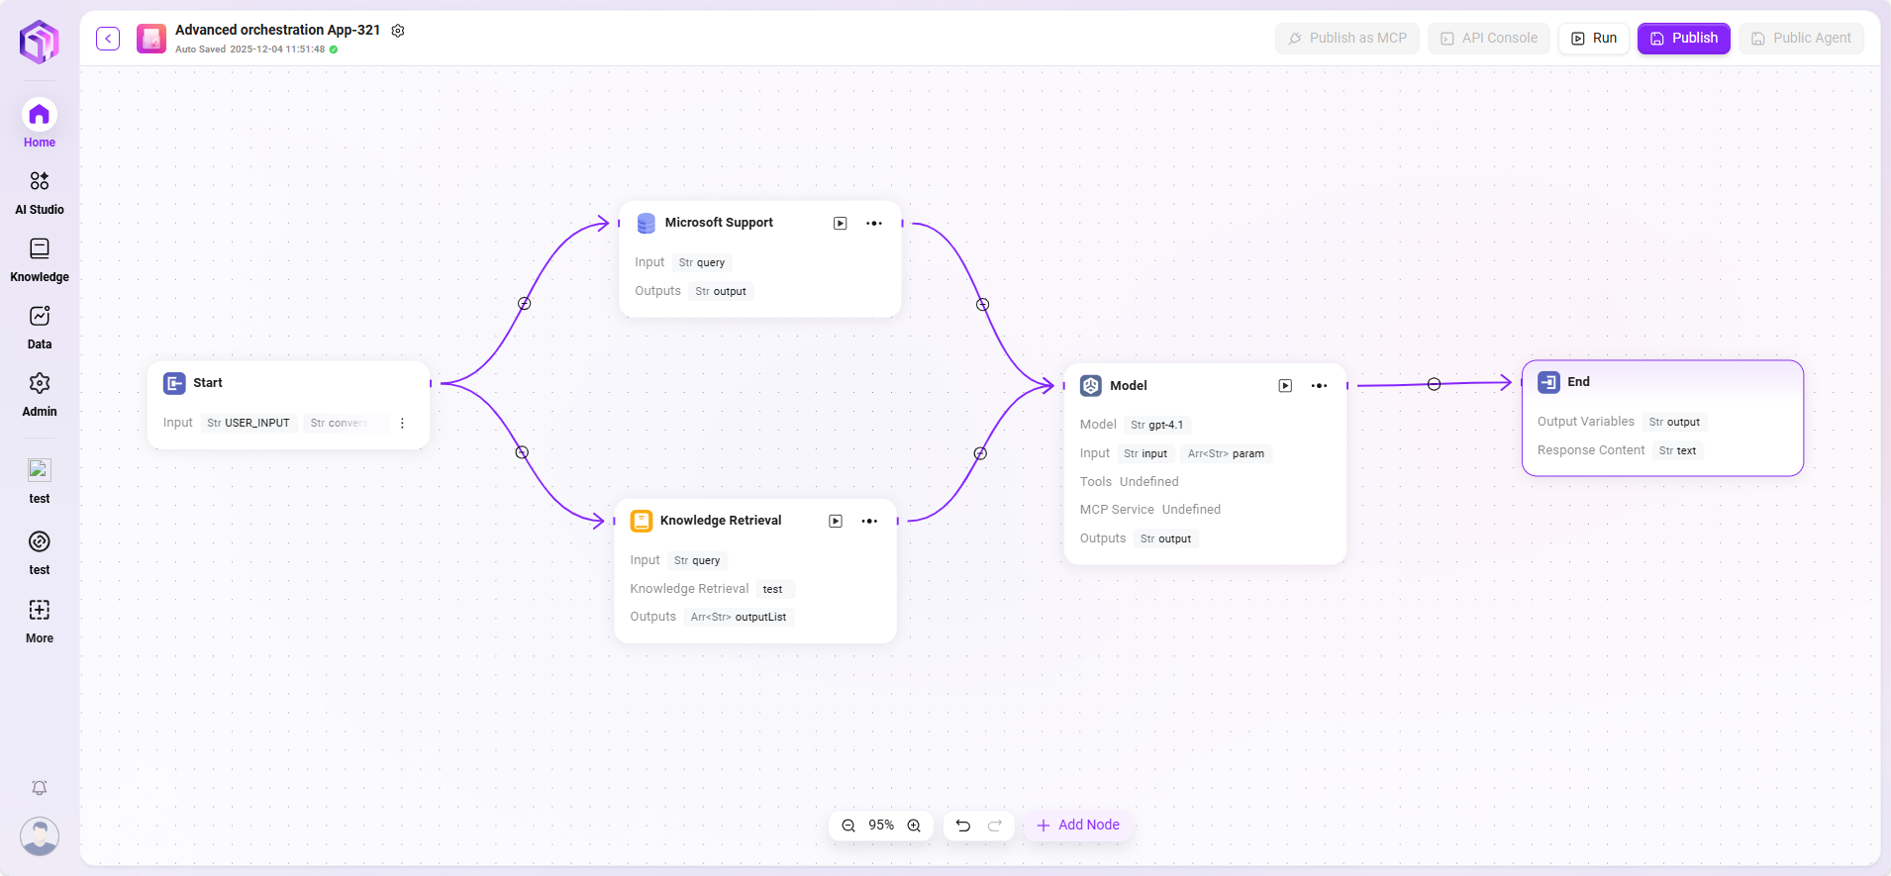Zoom out the canvas

point(848,826)
